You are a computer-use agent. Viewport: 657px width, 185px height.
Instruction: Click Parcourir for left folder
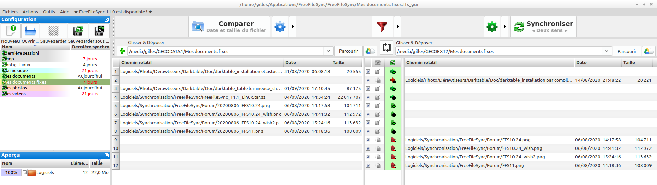(x=348, y=51)
